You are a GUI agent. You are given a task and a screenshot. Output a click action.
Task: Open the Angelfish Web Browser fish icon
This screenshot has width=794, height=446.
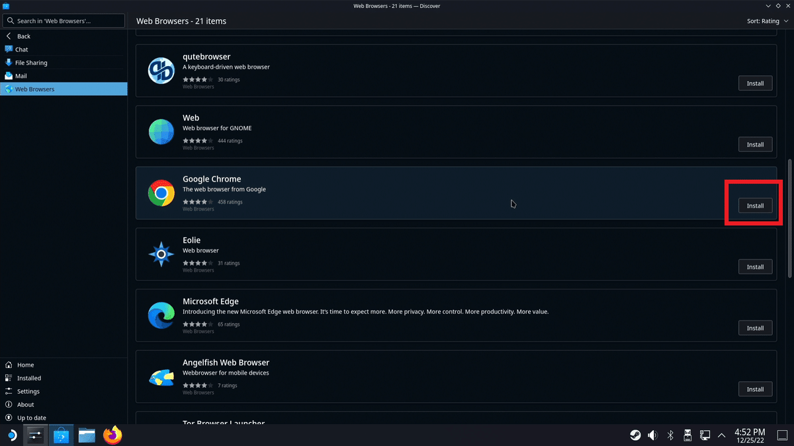[161, 377]
